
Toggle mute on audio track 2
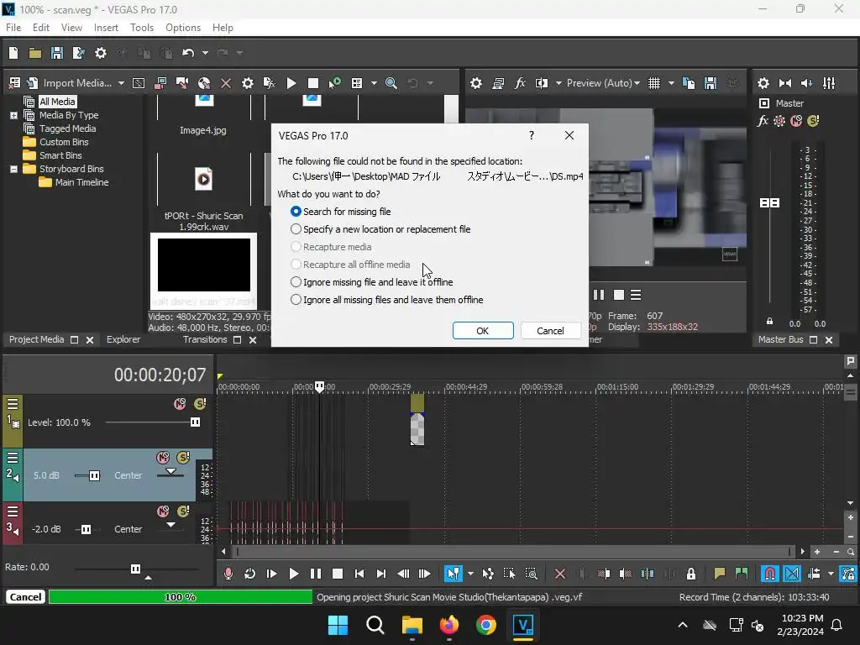tap(163, 458)
